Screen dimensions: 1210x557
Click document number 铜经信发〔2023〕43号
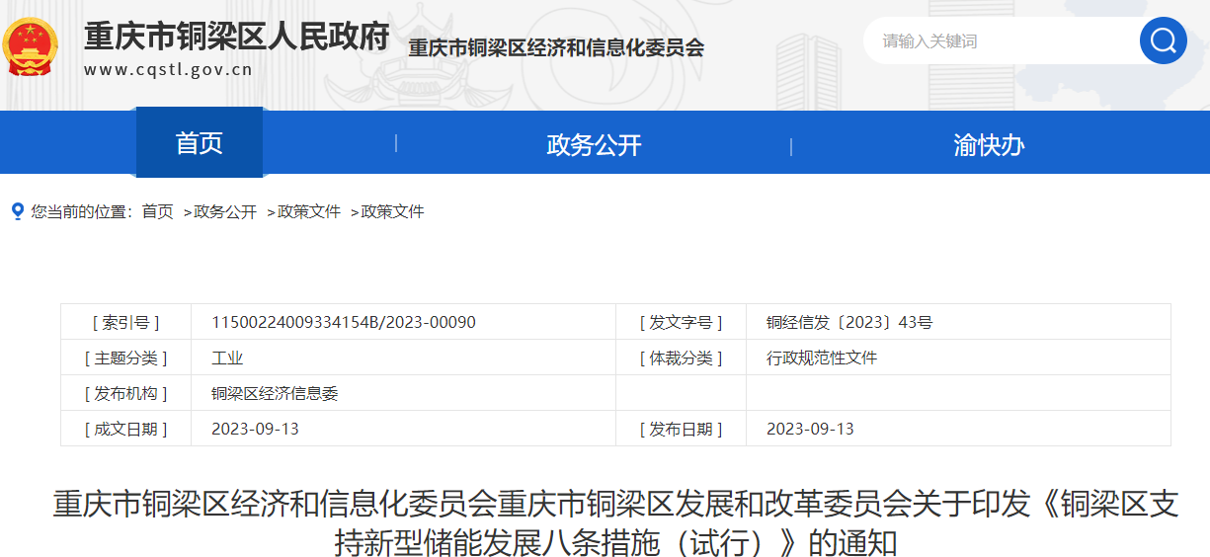tap(848, 322)
